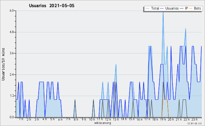Click the y-axis label '3.6'

click(12, 53)
